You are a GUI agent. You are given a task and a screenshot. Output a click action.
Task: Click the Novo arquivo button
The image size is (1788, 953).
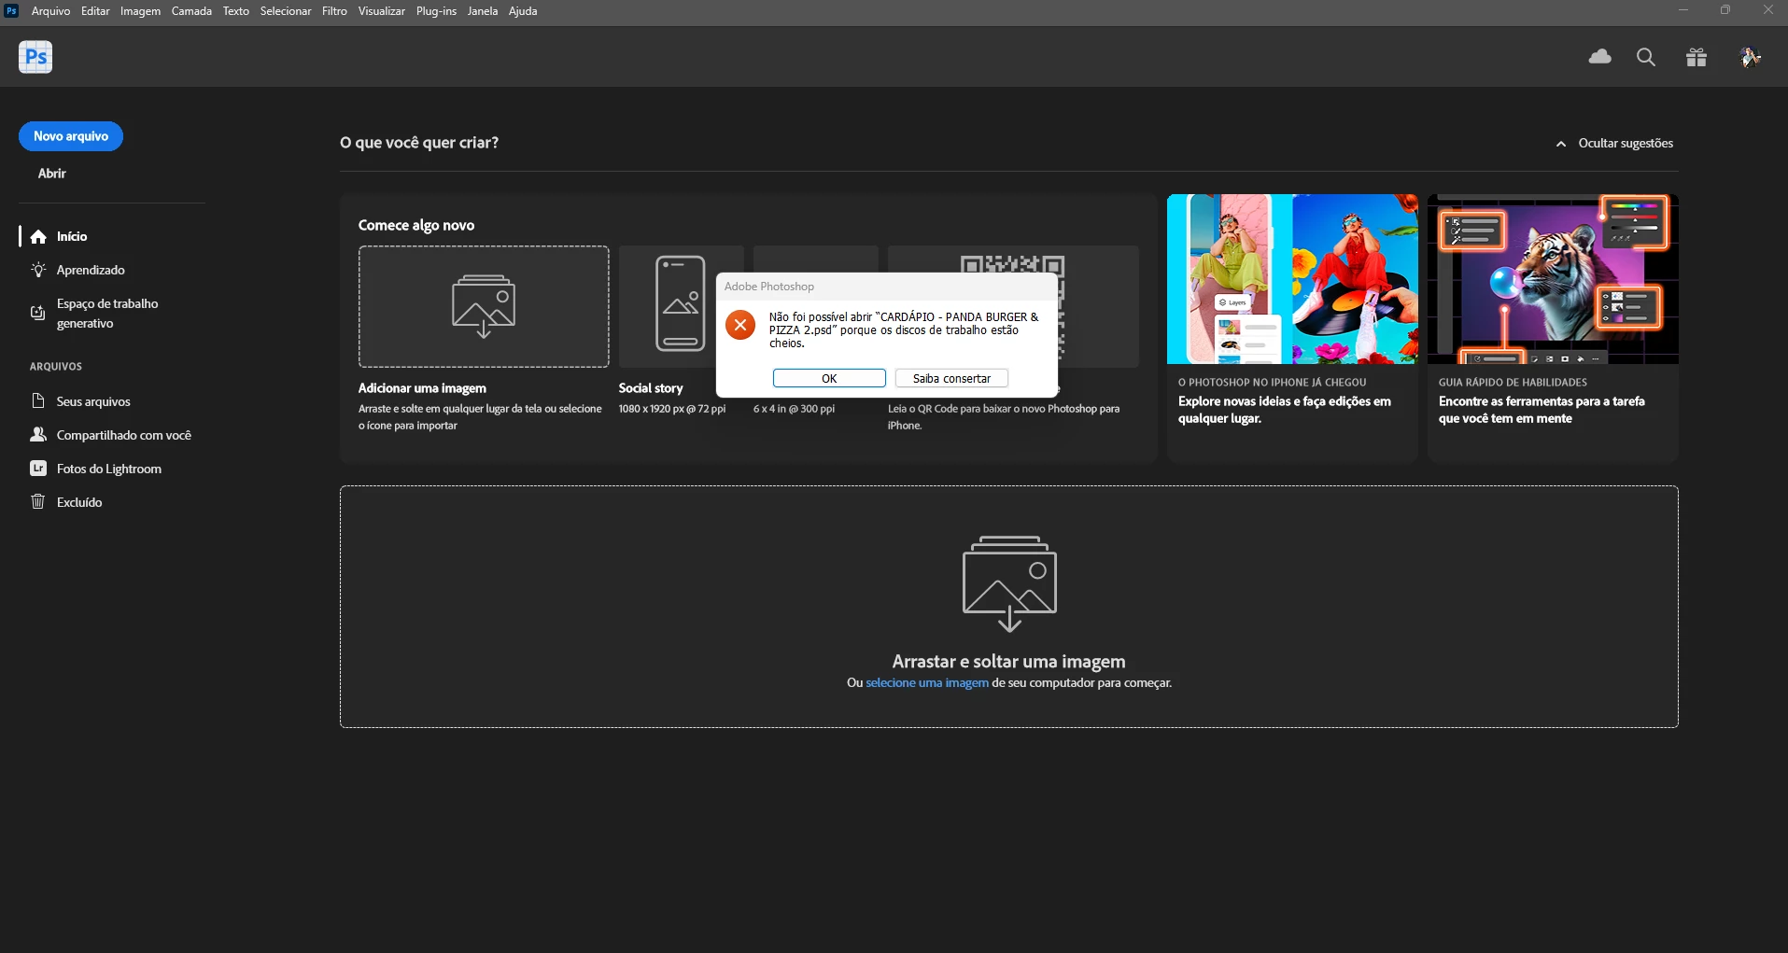[x=71, y=136]
